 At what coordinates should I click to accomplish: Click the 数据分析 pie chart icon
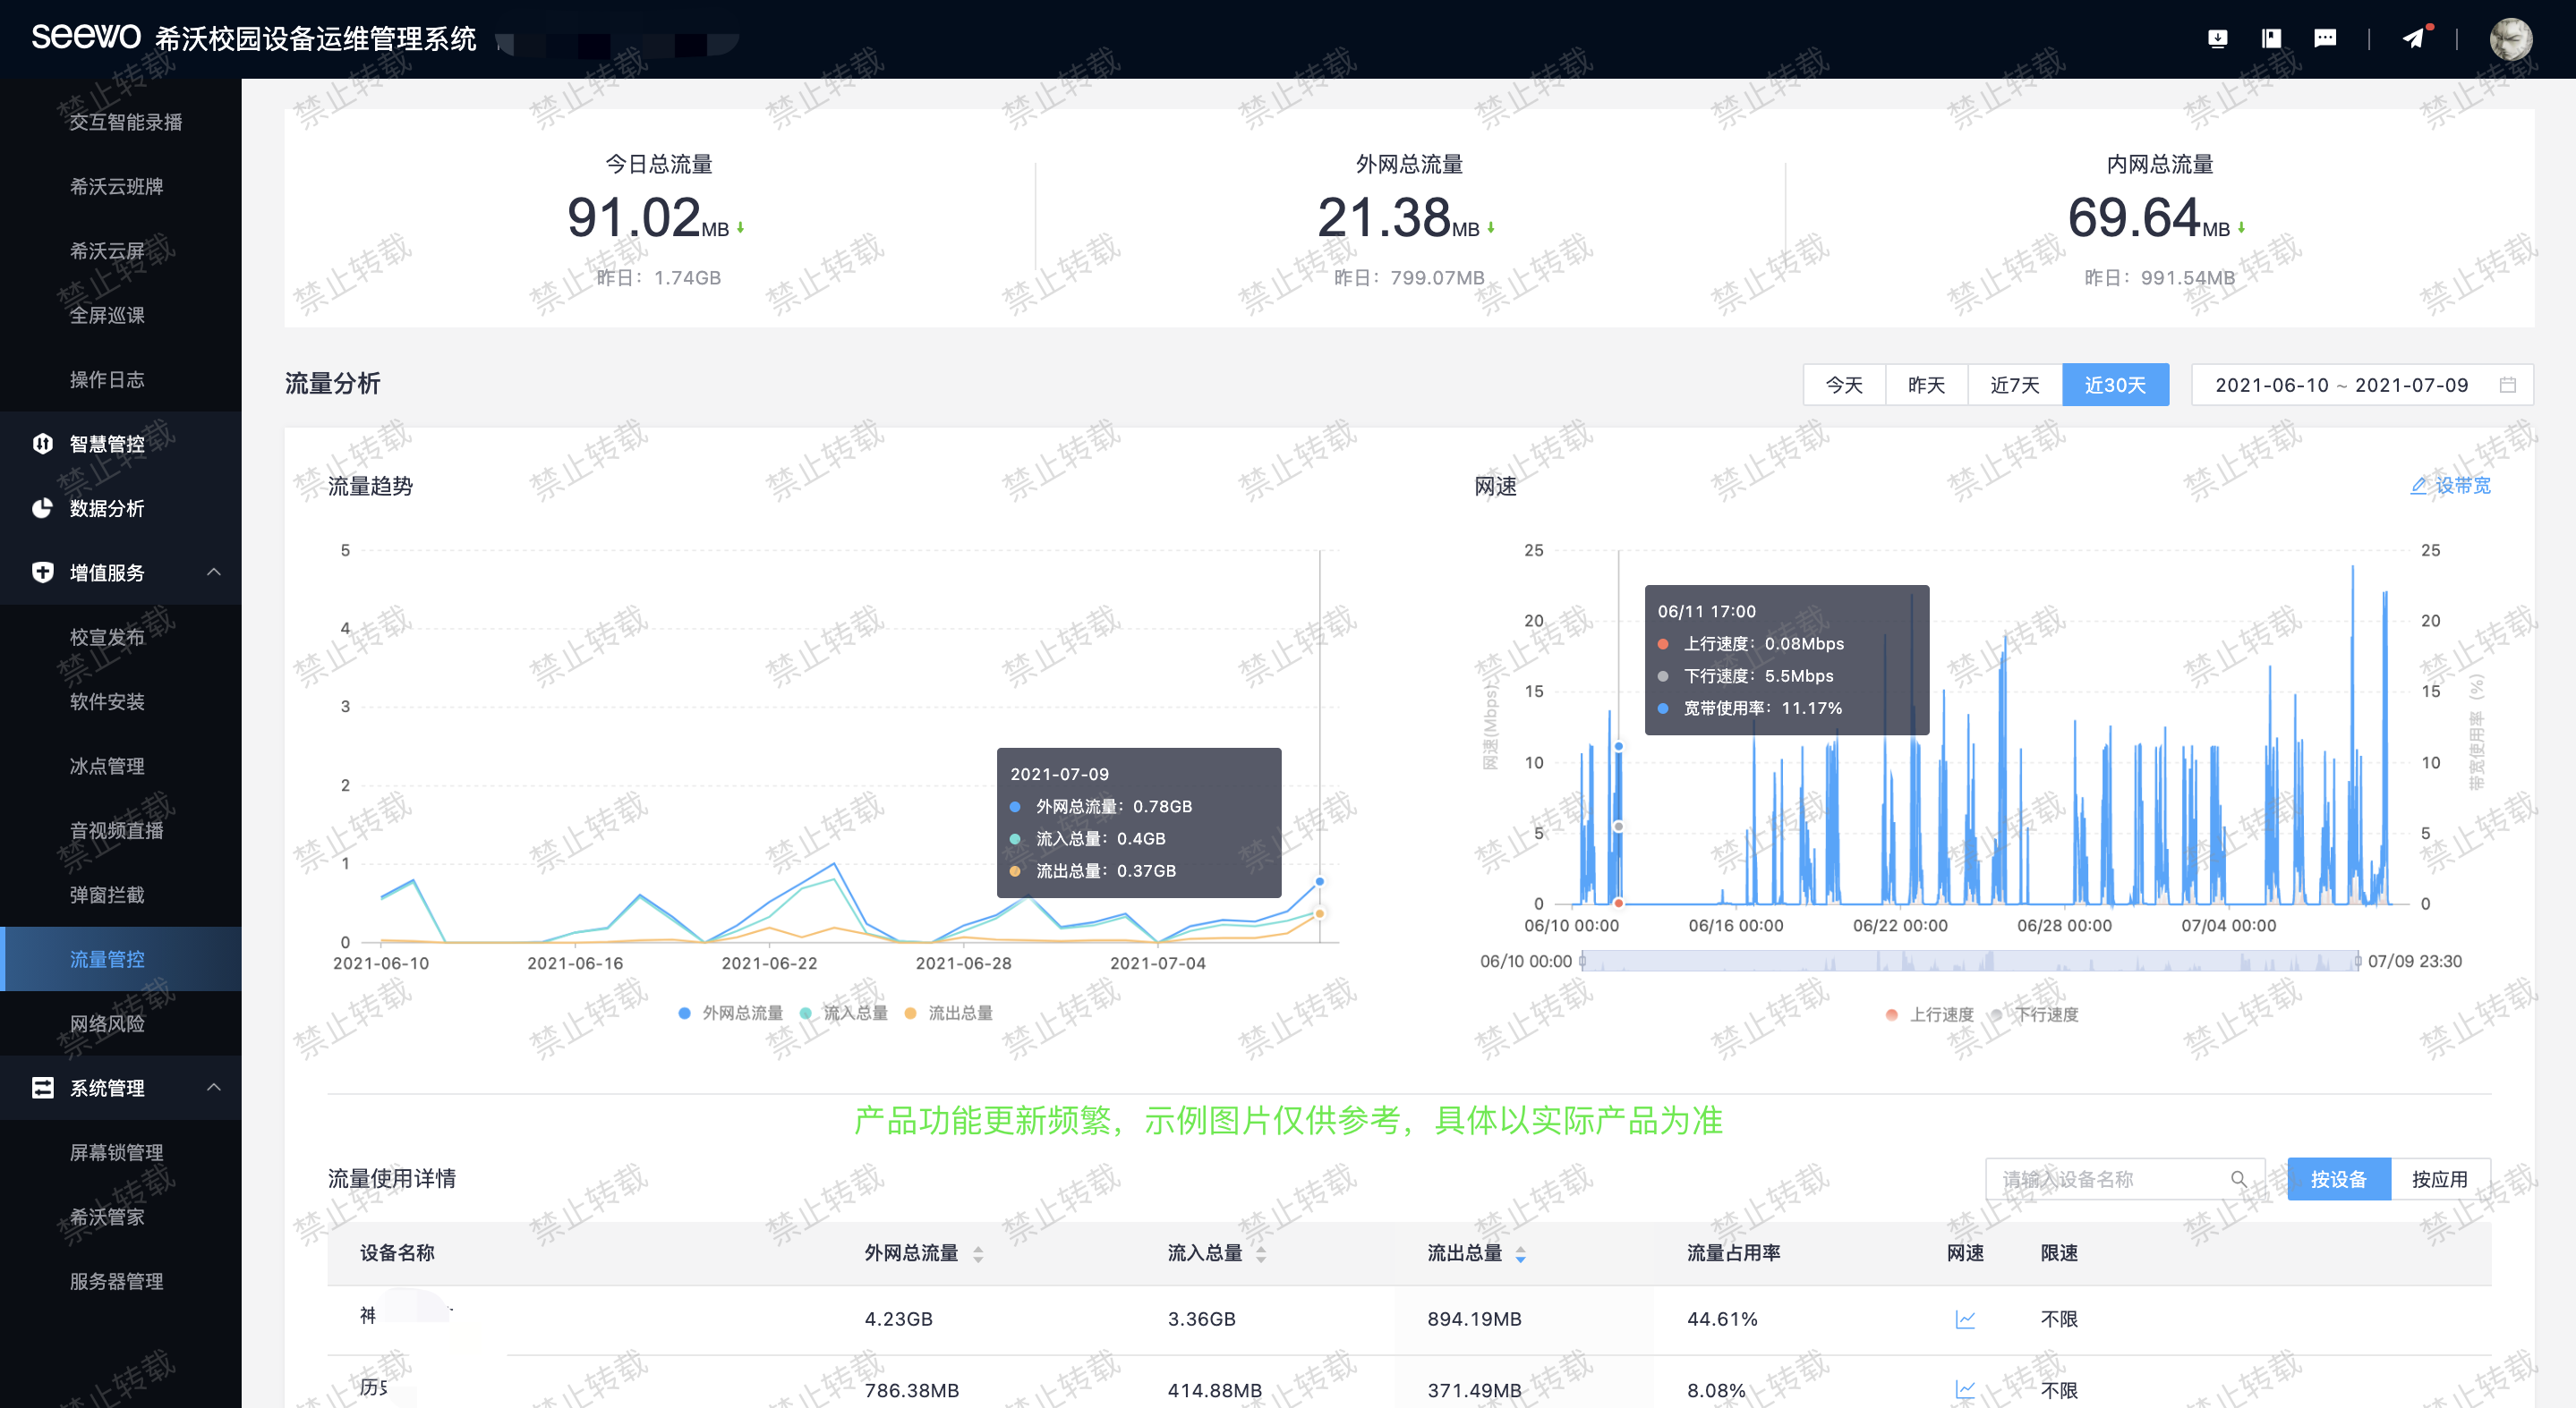(42, 509)
